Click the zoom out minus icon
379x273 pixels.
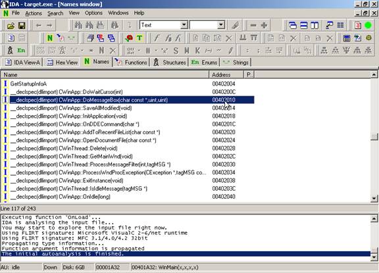tap(253, 26)
